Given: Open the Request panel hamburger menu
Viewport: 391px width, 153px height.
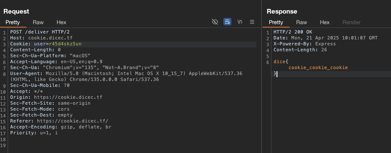Looking at the screenshot, I should coord(252,22).
